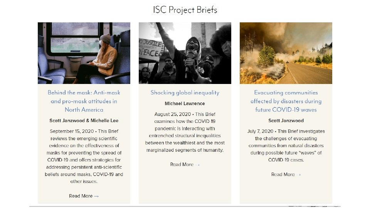370x208 pixels.
Task: Select author names Scott Janzwood & Michelle Lee
Action: pyautogui.click(x=84, y=121)
